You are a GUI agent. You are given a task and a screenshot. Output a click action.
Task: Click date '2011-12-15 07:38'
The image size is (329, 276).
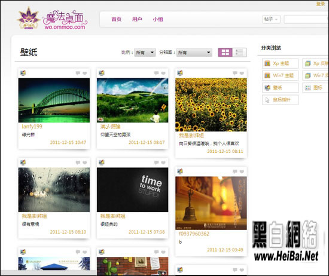tap(147, 232)
